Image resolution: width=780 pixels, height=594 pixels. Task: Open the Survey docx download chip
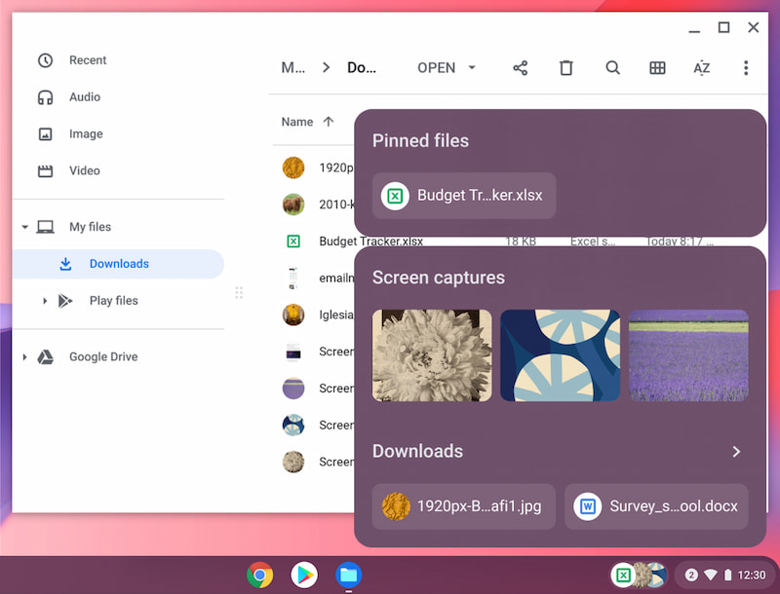pos(656,506)
